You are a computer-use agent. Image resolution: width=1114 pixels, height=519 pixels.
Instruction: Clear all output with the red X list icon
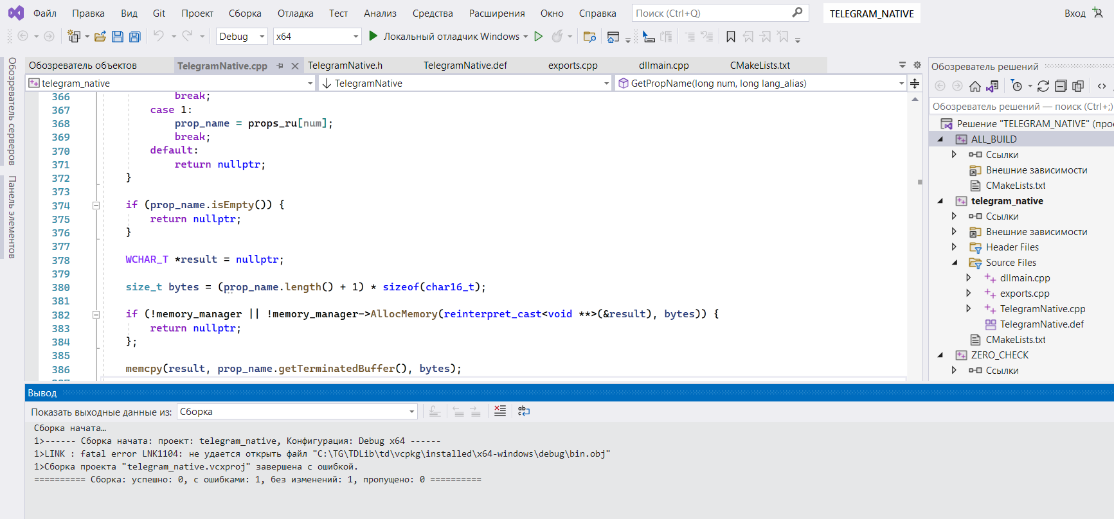[500, 411]
